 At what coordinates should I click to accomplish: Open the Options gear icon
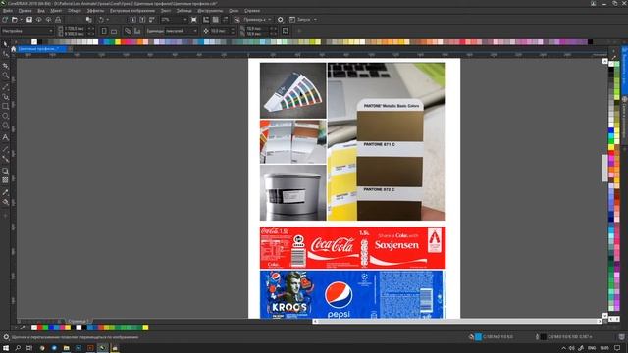(x=281, y=20)
